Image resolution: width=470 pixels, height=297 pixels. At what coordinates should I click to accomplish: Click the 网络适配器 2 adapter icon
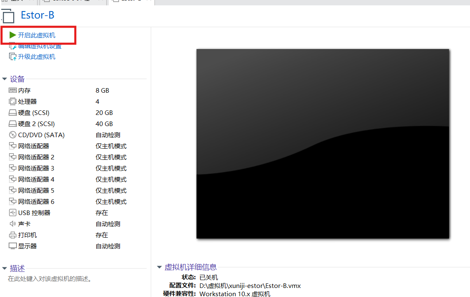point(12,157)
